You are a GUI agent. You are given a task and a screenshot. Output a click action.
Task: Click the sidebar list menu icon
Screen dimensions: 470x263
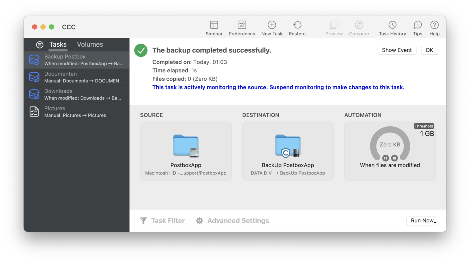(39, 45)
